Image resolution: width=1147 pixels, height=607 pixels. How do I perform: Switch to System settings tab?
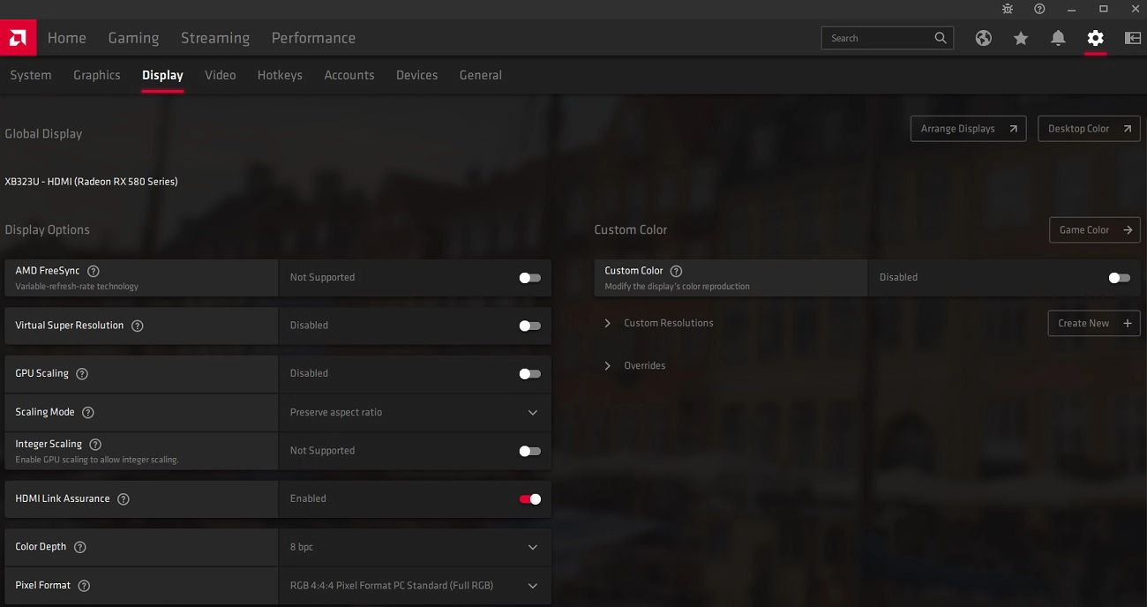click(x=31, y=75)
